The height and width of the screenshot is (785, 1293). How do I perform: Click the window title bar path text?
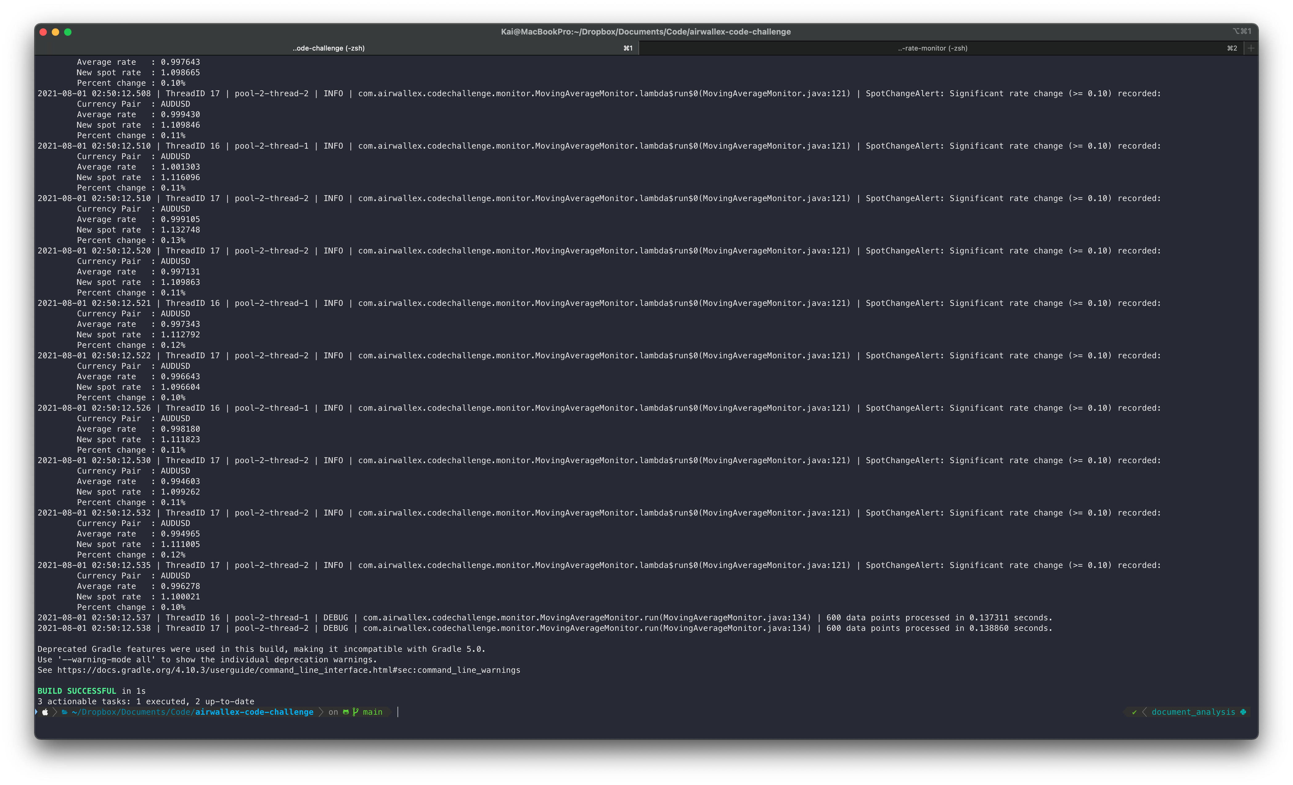tap(646, 32)
